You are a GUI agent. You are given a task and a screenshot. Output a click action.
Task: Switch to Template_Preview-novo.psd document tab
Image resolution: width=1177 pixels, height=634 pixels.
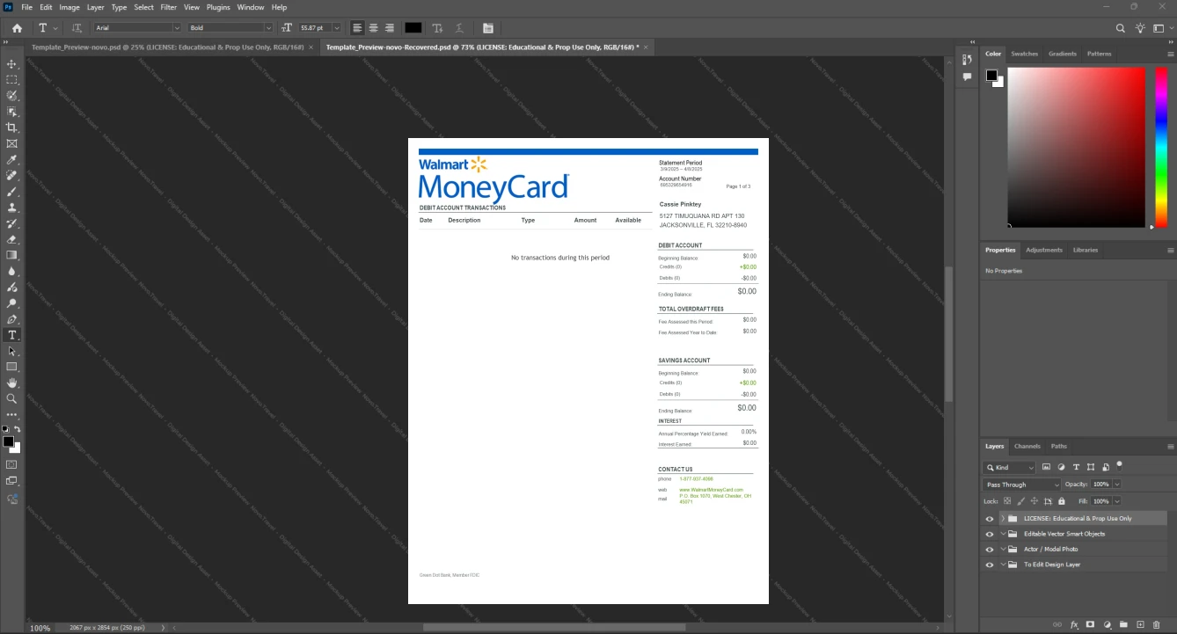click(x=167, y=47)
